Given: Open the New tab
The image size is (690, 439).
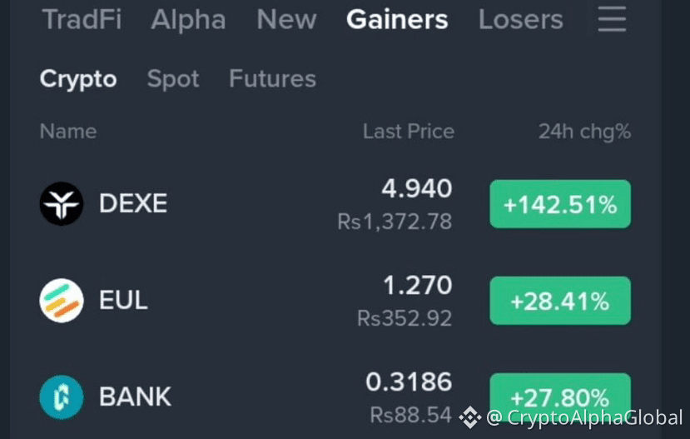Looking at the screenshot, I should [286, 20].
